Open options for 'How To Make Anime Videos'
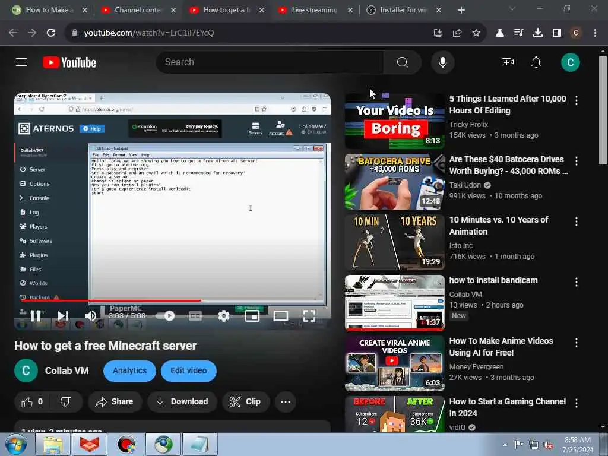The height and width of the screenshot is (456, 608). 577,343
